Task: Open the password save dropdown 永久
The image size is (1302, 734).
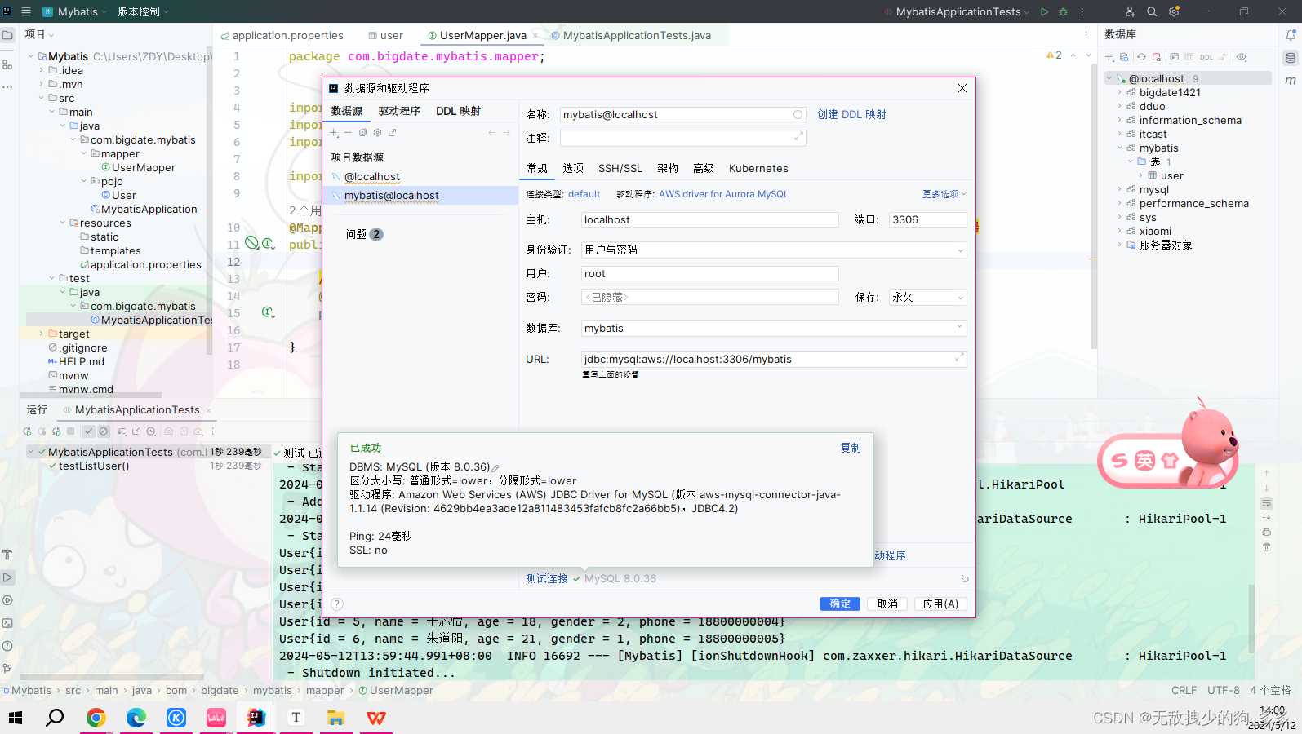Action: click(x=928, y=297)
